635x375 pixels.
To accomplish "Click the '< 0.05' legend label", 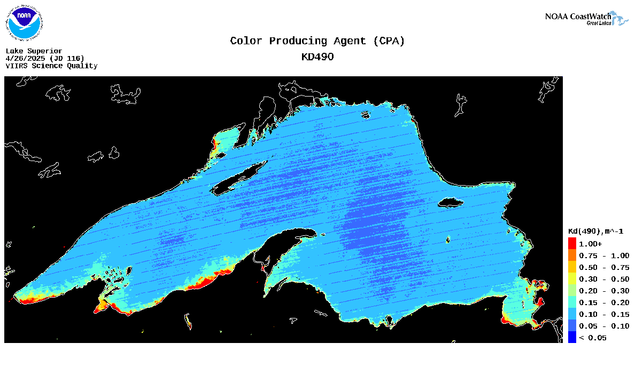I will coord(592,338).
